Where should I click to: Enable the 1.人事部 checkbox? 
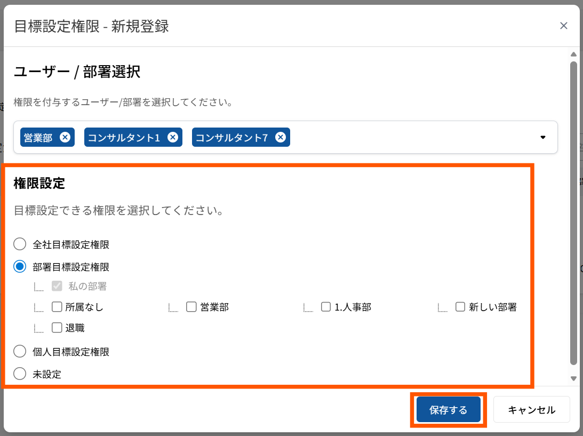click(x=326, y=307)
